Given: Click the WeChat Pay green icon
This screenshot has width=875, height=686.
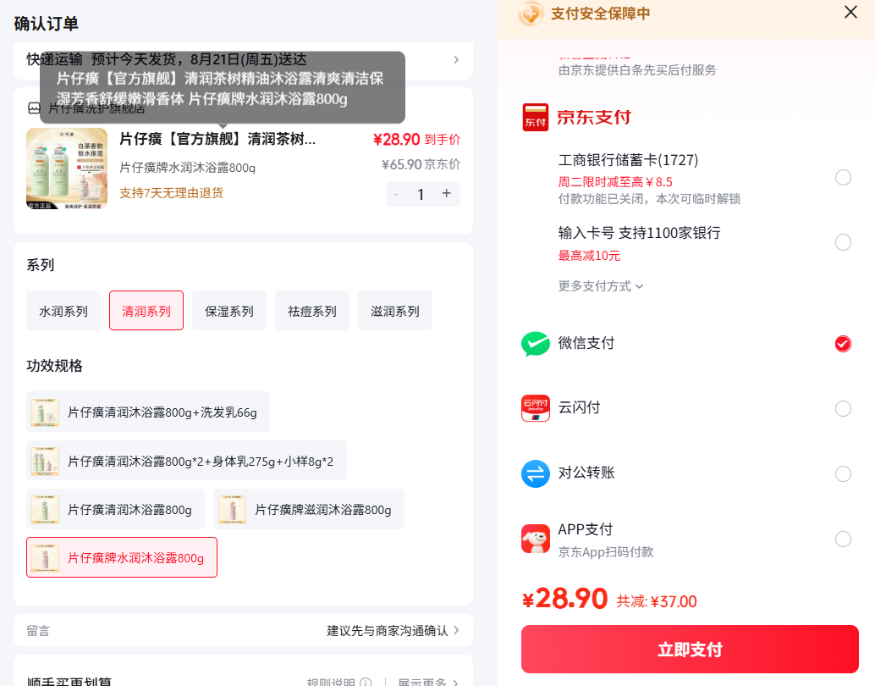Looking at the screenshot, I should tap(535, 344).
